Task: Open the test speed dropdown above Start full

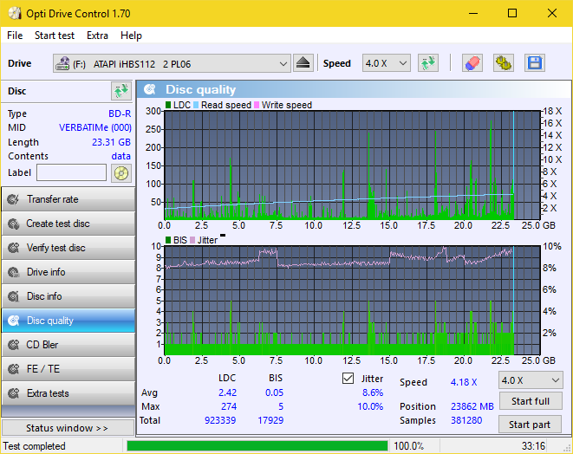Action: (531, 380)
